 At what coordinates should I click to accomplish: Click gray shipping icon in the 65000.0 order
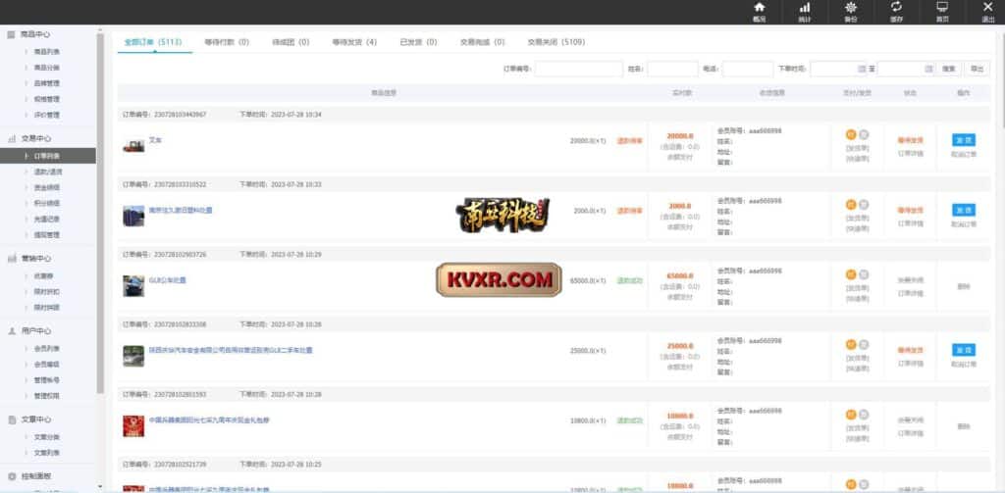(864, 274)
